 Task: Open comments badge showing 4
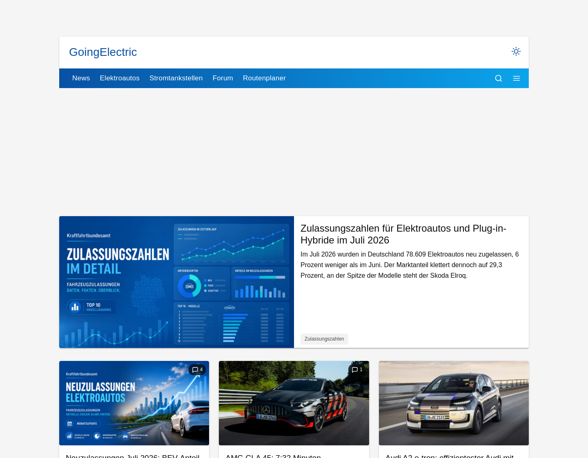pos(197,369)
